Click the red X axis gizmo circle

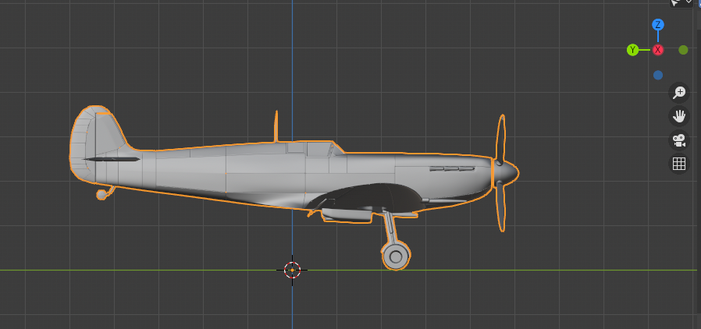(x=657, y=50)
